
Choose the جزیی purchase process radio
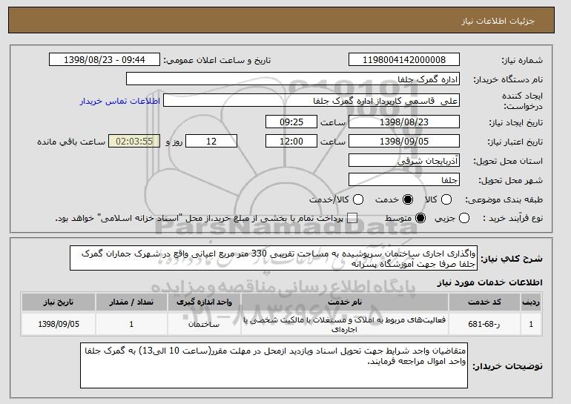click(x=464, y=219)
